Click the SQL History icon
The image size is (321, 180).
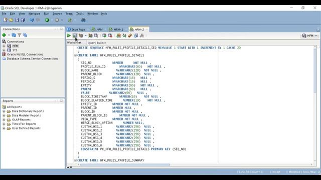pyautogui.click(x=136, y=35)
